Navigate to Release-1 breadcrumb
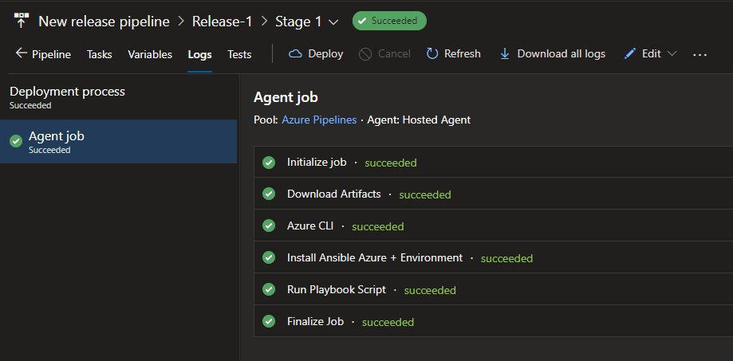The height and width of the screenshot is (361, 733). 223,22
